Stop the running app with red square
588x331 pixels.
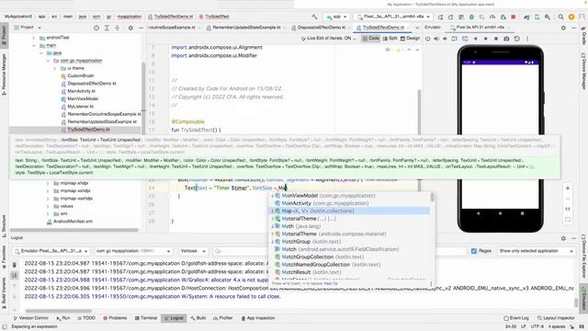(514, 17)
